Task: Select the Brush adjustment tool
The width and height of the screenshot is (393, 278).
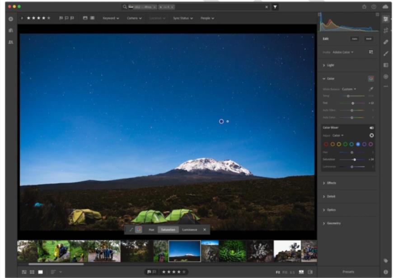Action: [386, 53]
